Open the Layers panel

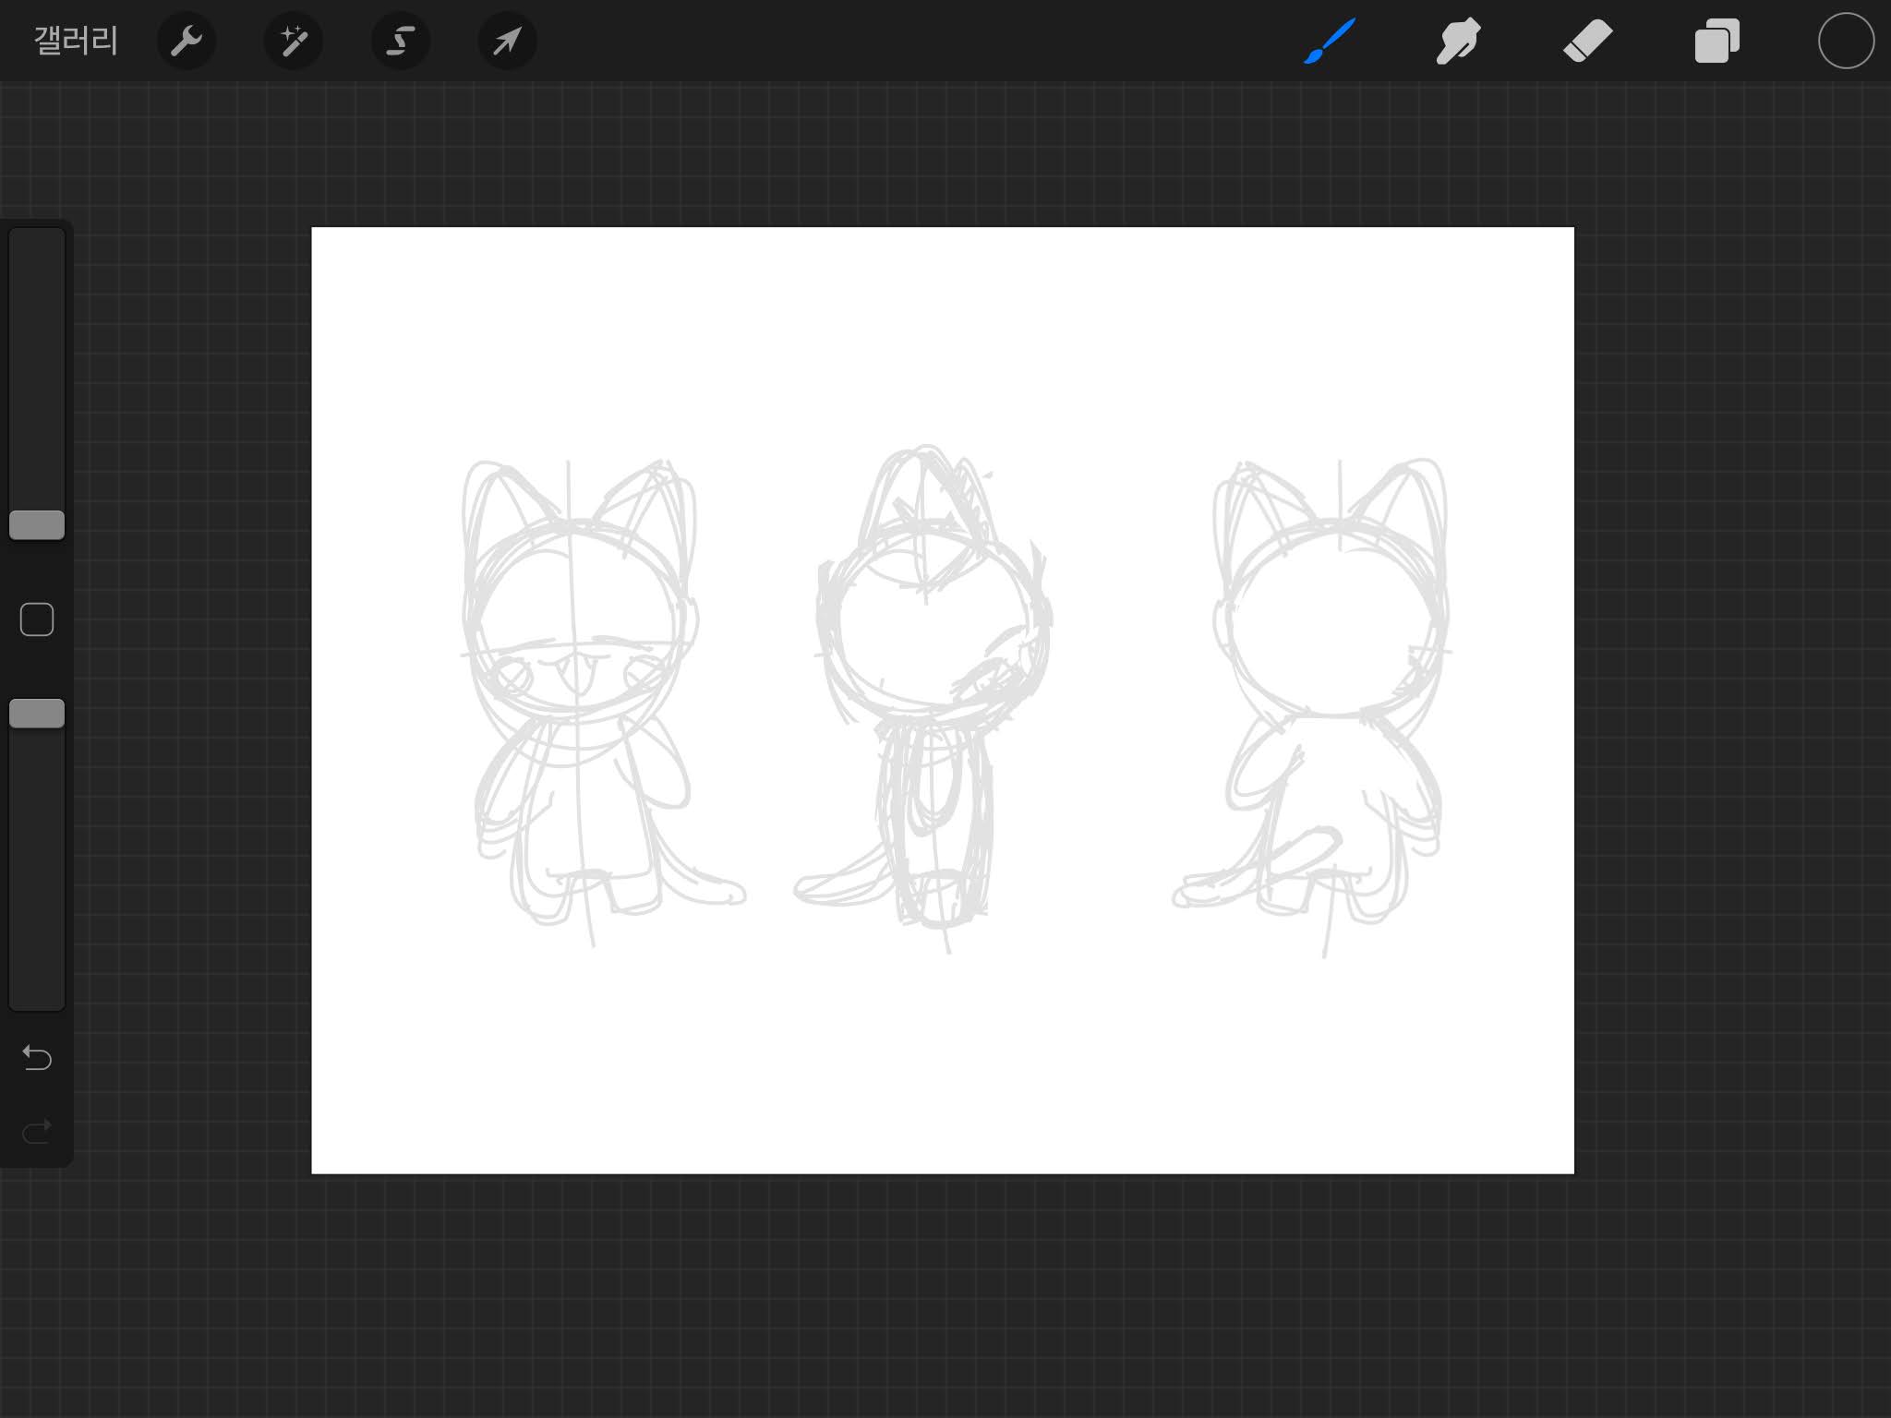1716,42
